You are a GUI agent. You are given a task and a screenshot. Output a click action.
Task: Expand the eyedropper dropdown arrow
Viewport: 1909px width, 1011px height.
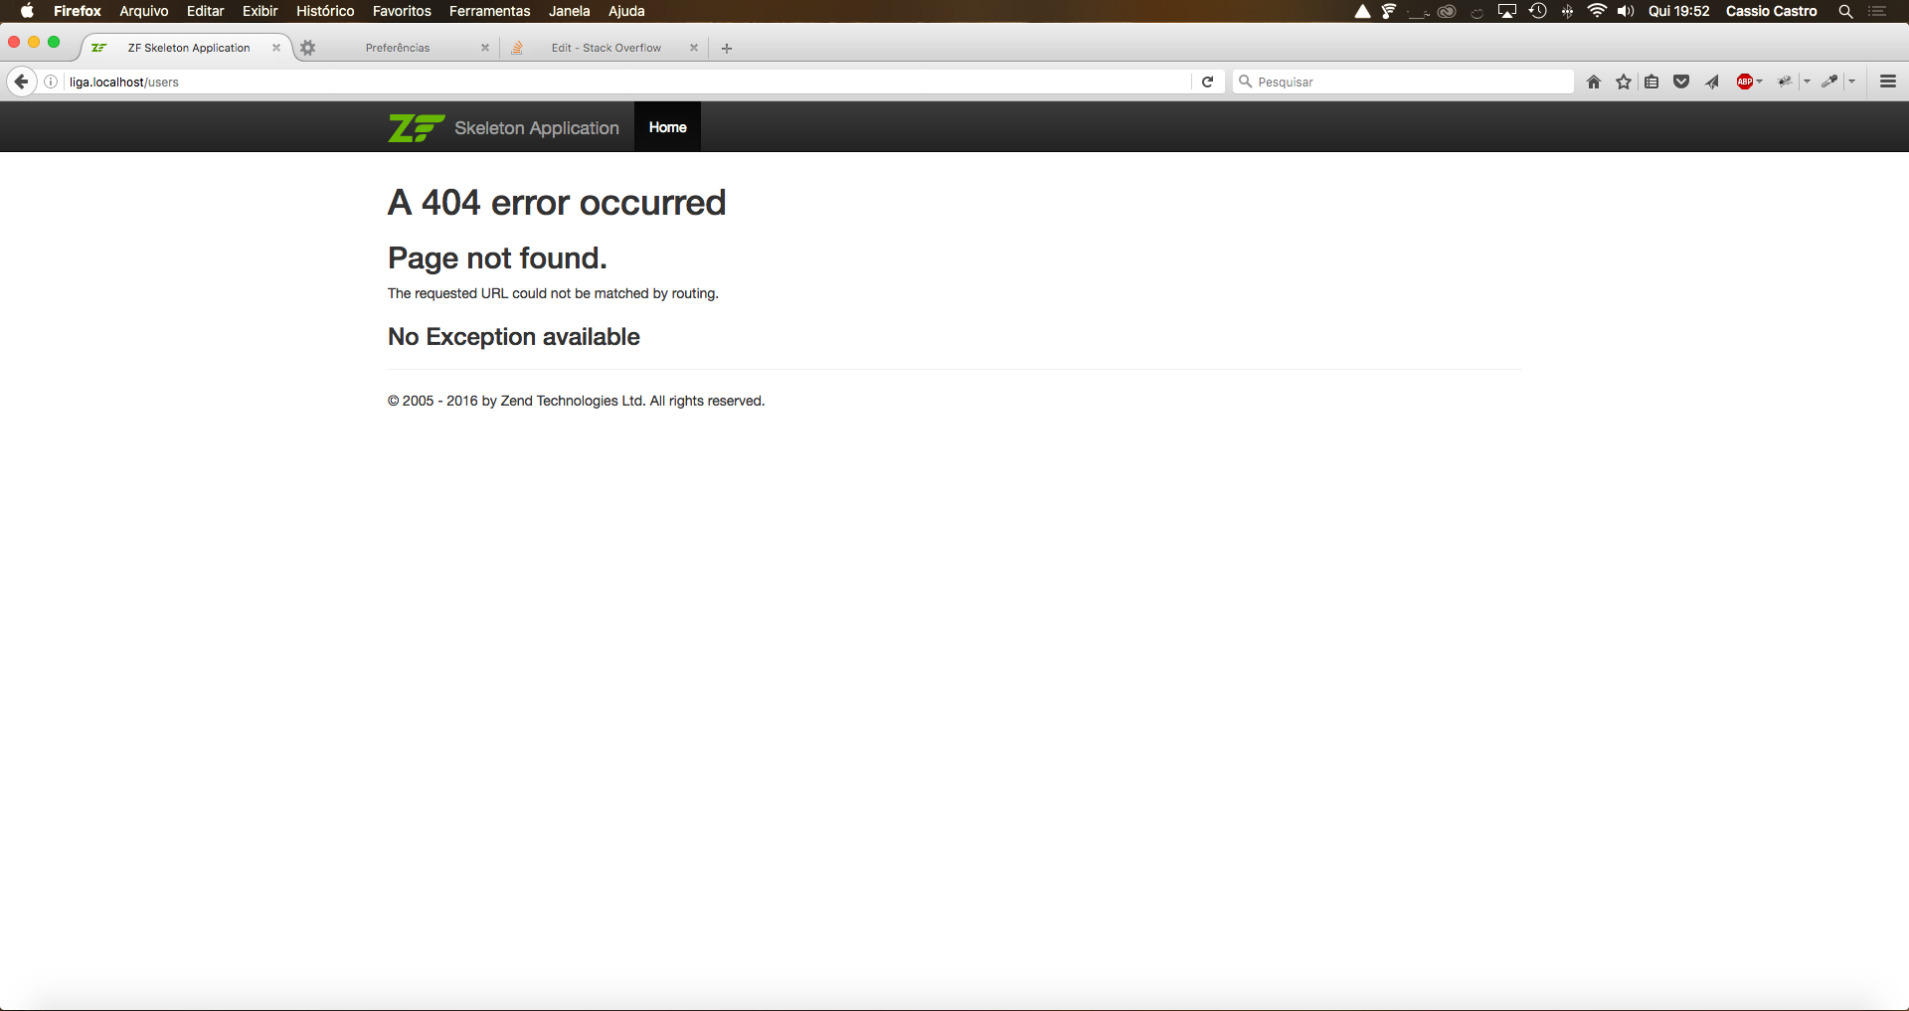pyautogui.click(x=1851, y=82)
